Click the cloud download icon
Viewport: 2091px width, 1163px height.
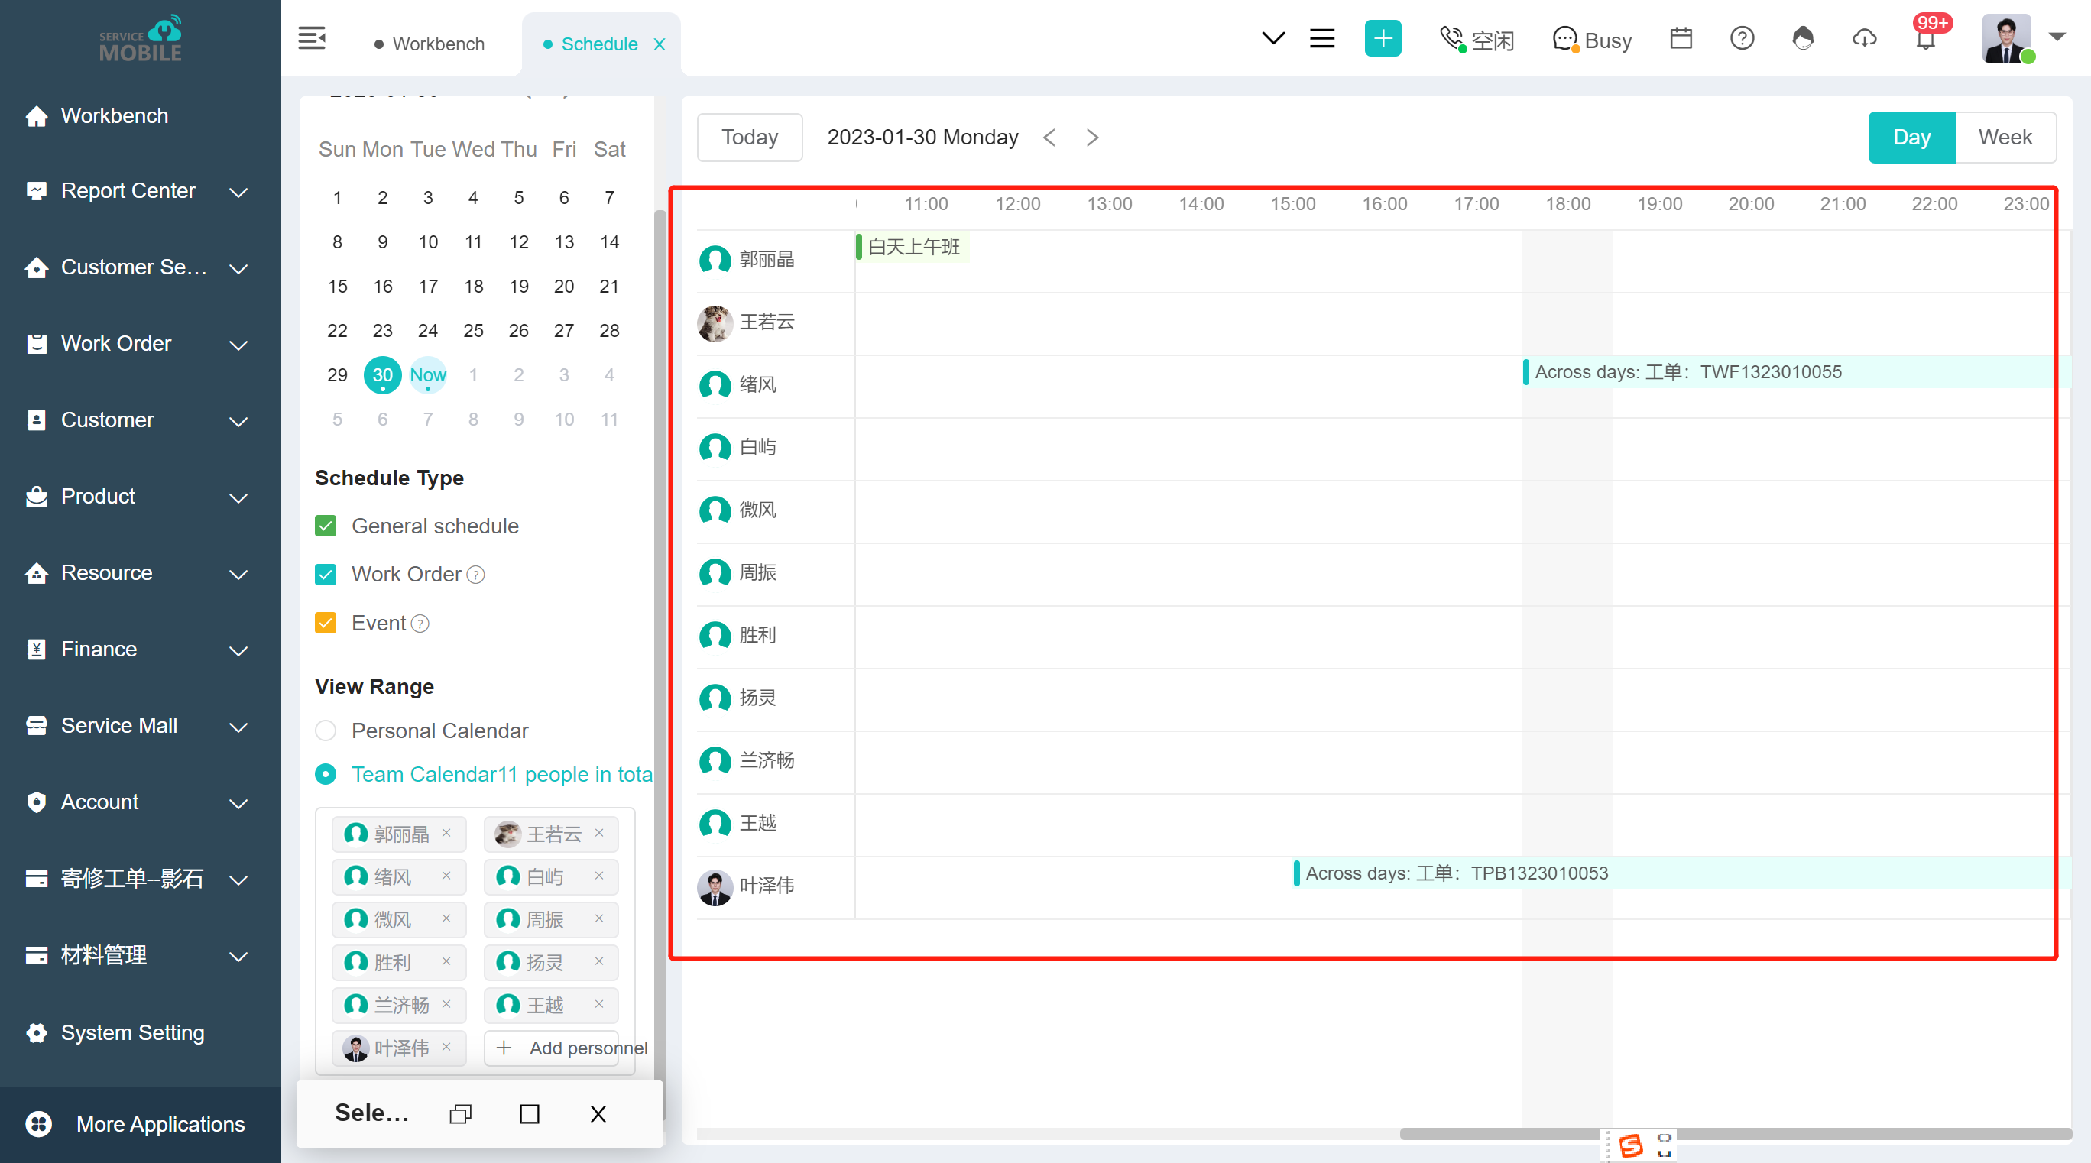1864,38
